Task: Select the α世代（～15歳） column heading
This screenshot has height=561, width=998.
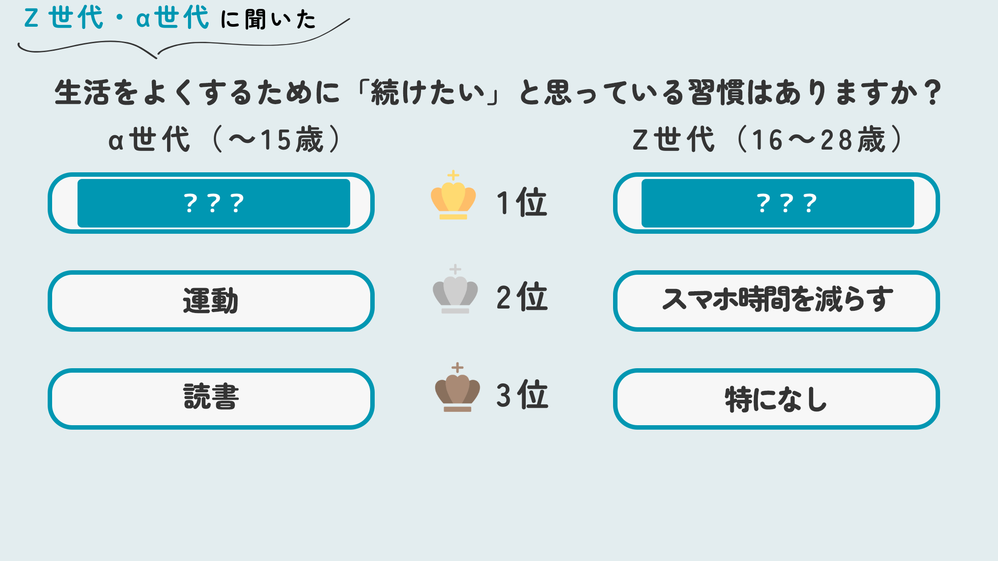Action: click(225, 140)
